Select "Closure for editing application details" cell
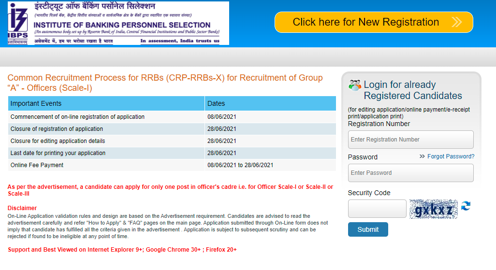This screenshot has height=270, width=496. (106, 141)
